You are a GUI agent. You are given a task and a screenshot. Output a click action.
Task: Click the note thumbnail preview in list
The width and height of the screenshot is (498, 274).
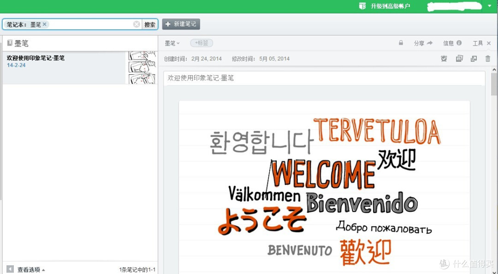(142, 68)
